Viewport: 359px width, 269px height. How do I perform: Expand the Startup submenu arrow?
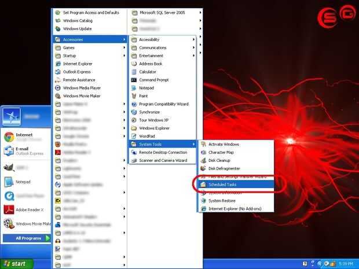[x=124, y=56]
